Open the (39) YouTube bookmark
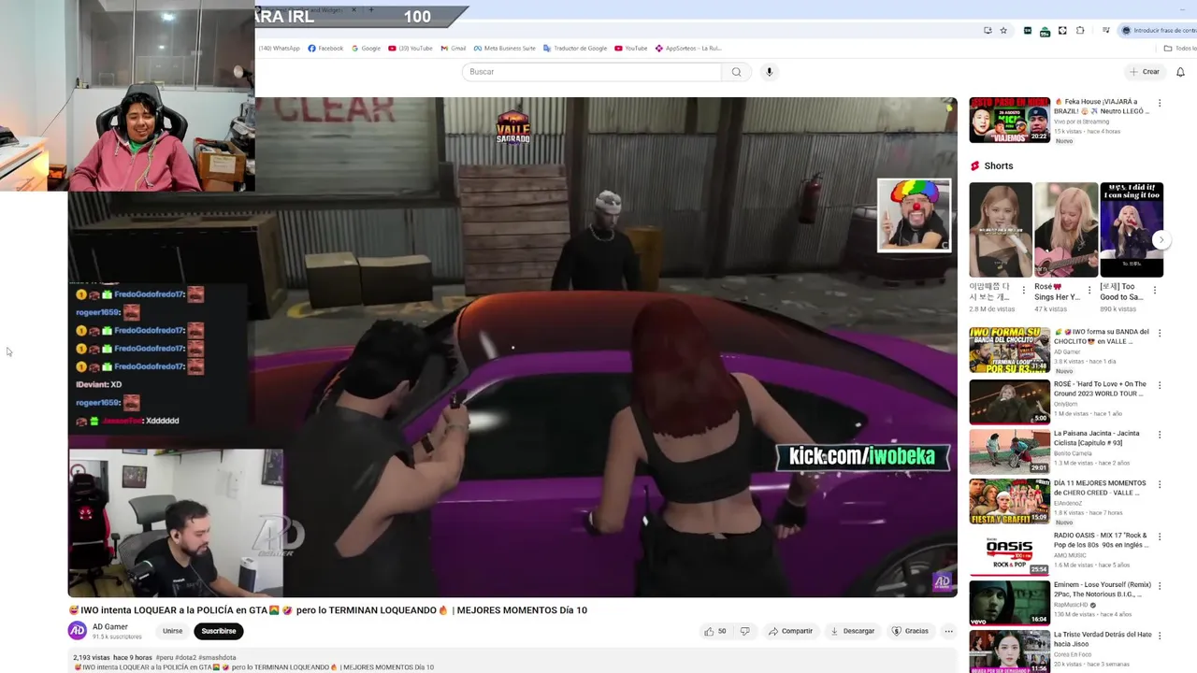The width and height of the screenshot is (1197, 673). (x=411, y=49)
